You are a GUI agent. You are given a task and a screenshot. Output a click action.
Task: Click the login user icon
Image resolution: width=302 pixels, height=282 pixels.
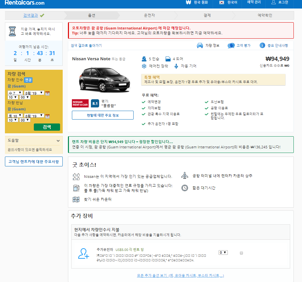273,2
